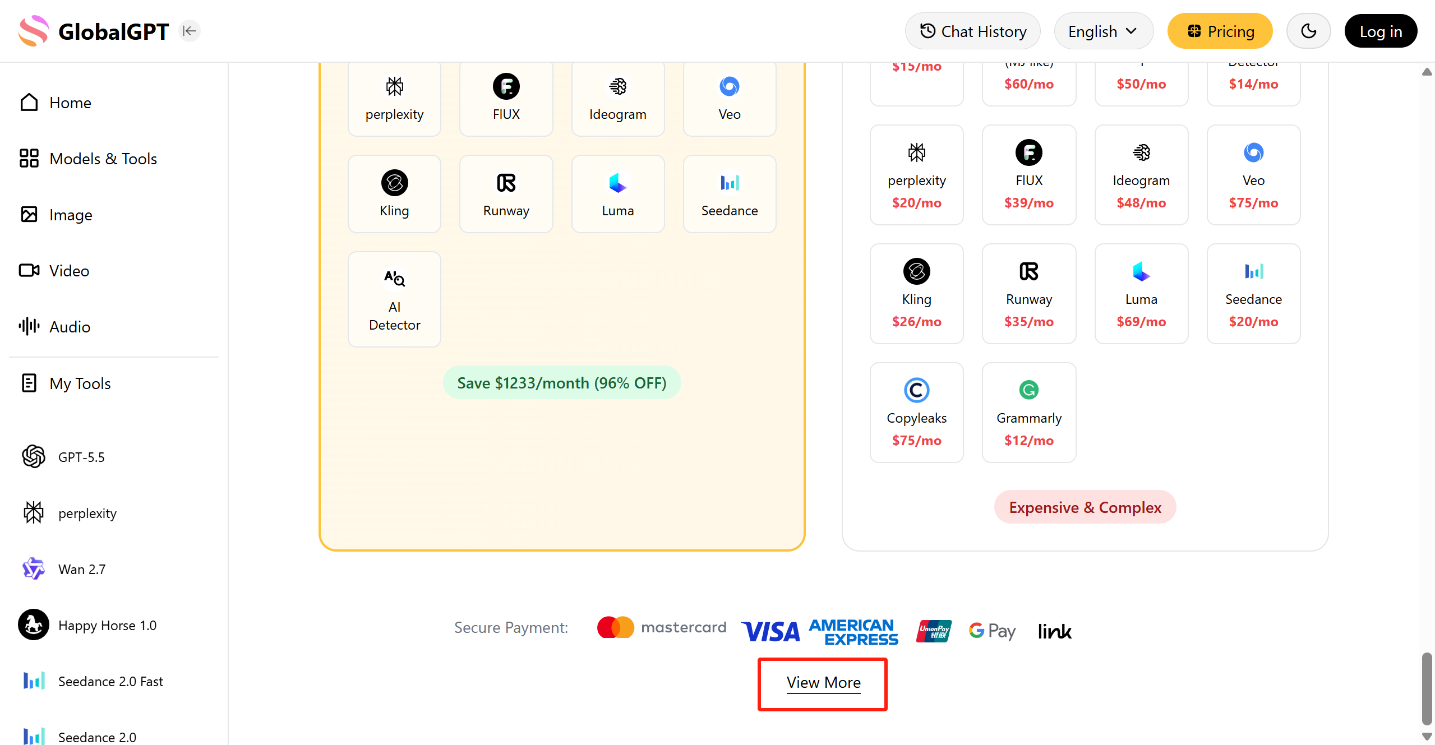Open the English language dropdown
Screen dimensions: 1435x745
pyautogui.click(x=1103, y=31)
